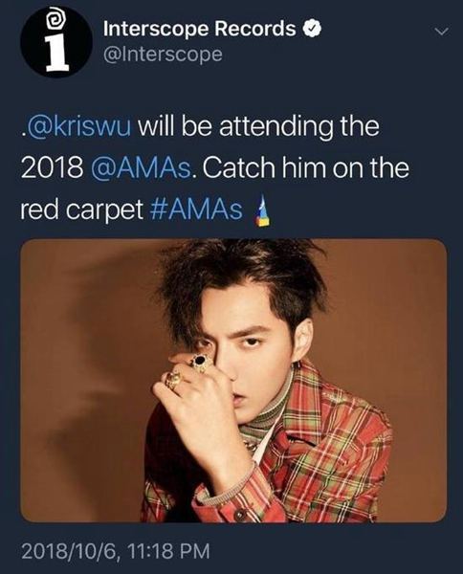Click the "will be attending the" tweet text
463x574 pixels.
point(258,126)
